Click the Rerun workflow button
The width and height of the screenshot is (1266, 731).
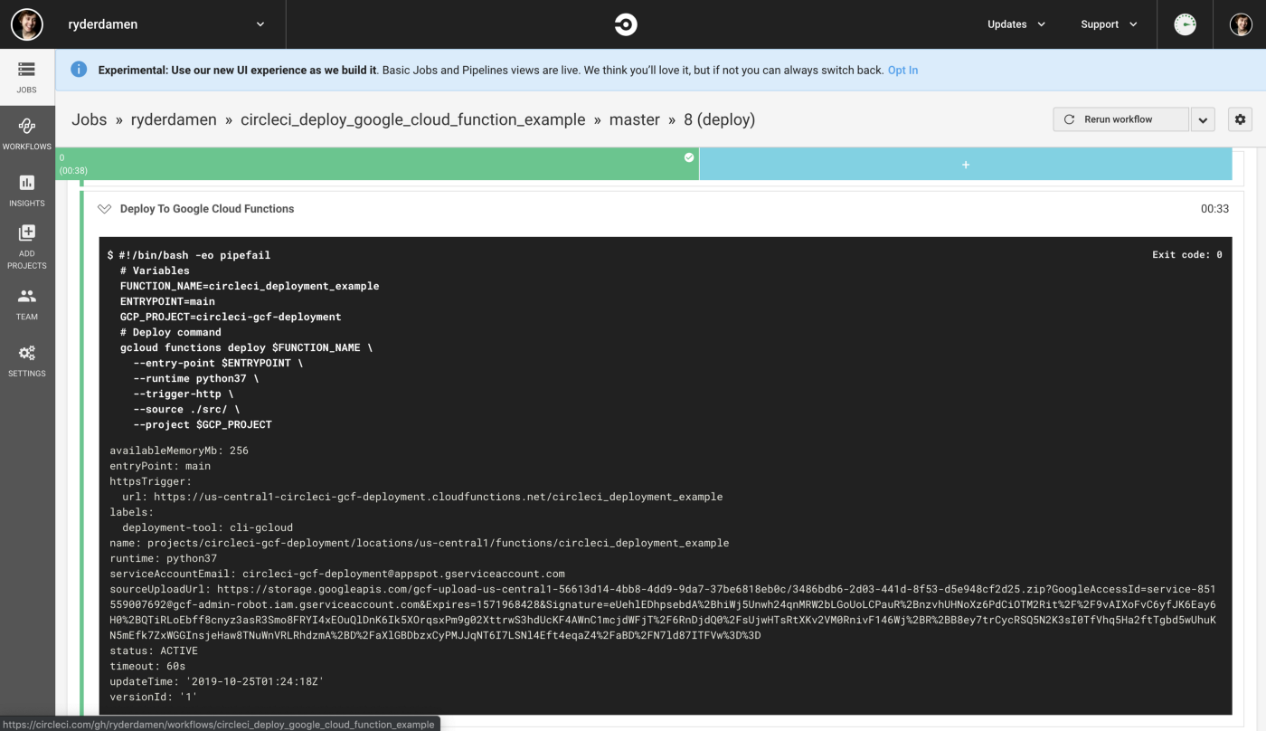click(1121, 119)
